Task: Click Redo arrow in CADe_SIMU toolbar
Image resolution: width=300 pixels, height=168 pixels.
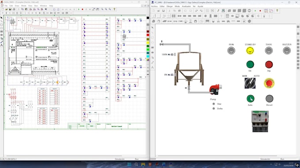Action: point(58,9)
